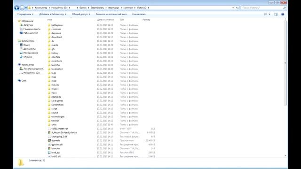Click Записать на оптический диск
301x169 pixels.
(111, 14)
